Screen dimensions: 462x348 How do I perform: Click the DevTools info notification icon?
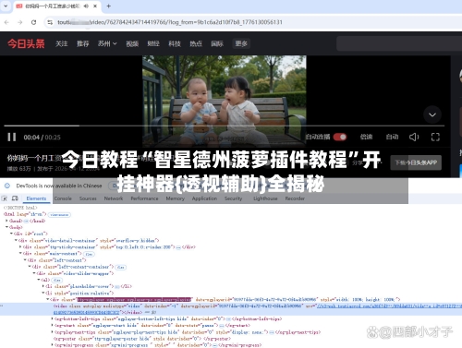7,186
